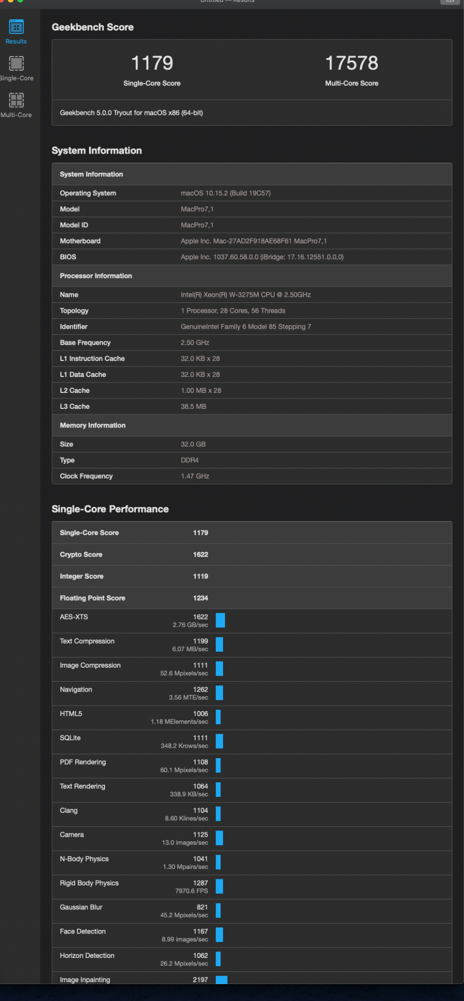The height and width of the screenshot is (1001, 464).
Task: Click the Clang 8.60 Klines/sec value
Action: click(x=186, y=819)
